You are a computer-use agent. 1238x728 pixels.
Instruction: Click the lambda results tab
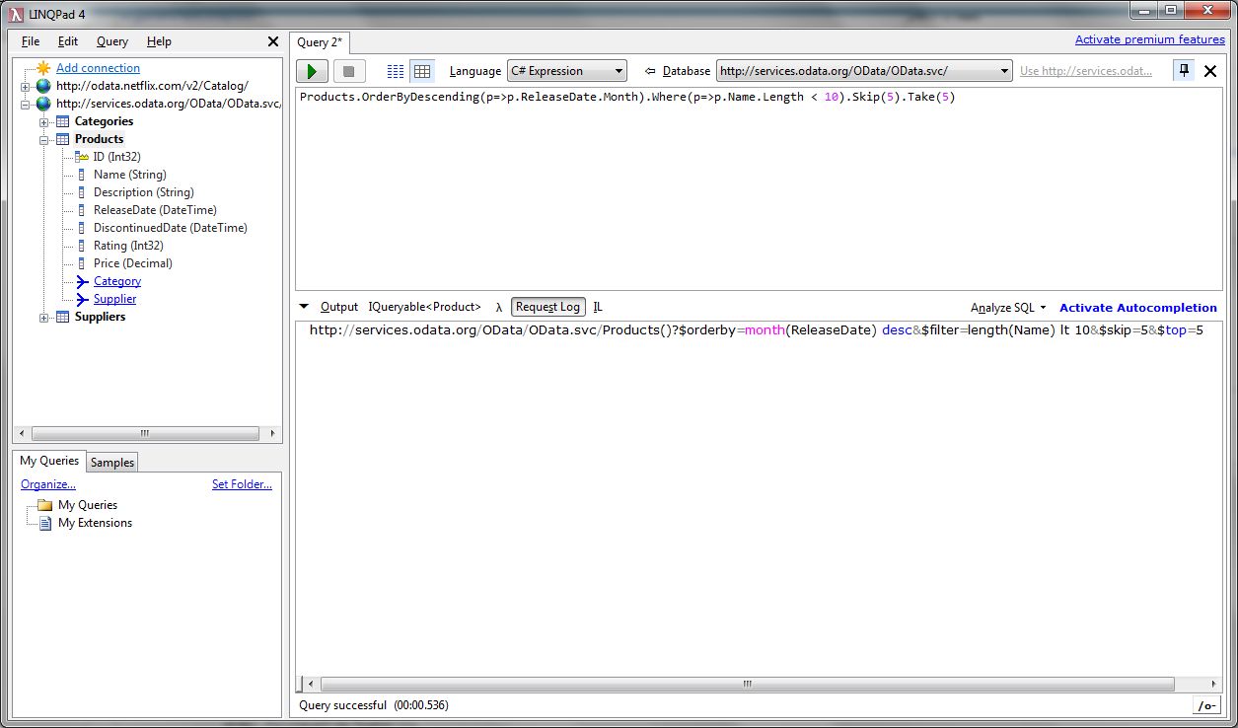(x=499, y=307)
